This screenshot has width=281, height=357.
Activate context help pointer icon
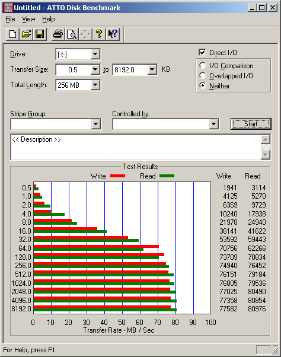[113, 34]
